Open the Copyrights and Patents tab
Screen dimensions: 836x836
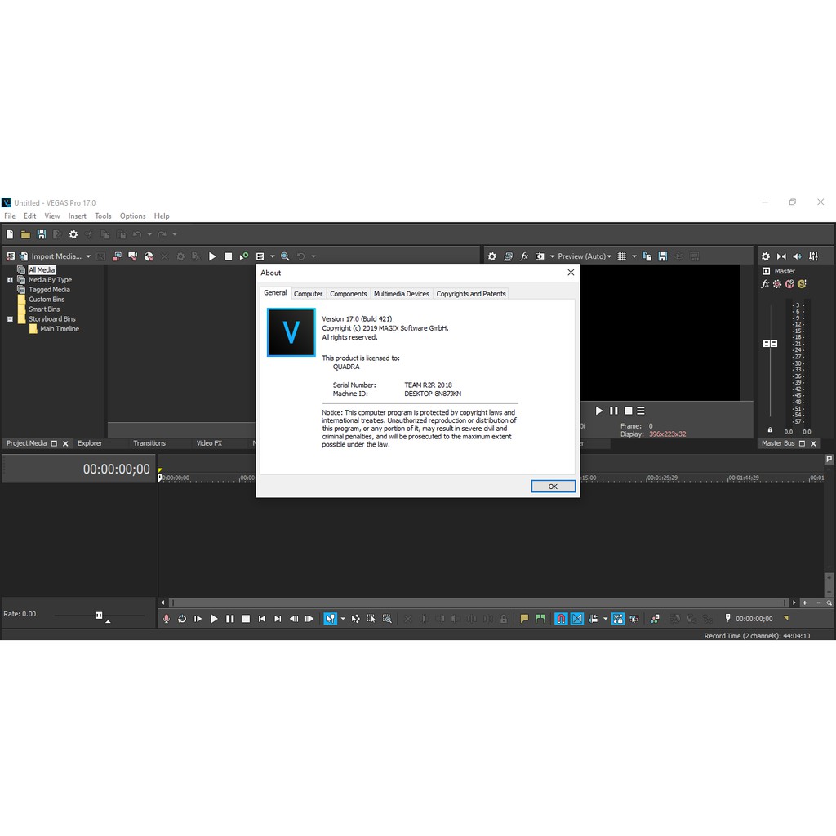click(x=471, y=294)
